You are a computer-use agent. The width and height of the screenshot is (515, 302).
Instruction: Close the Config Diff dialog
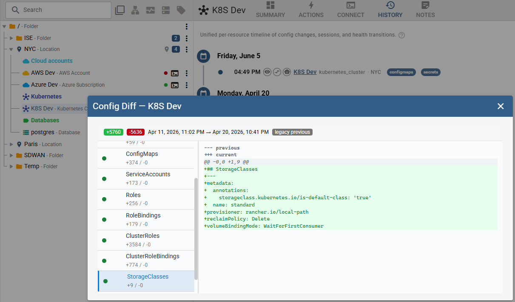pos(501,106)
